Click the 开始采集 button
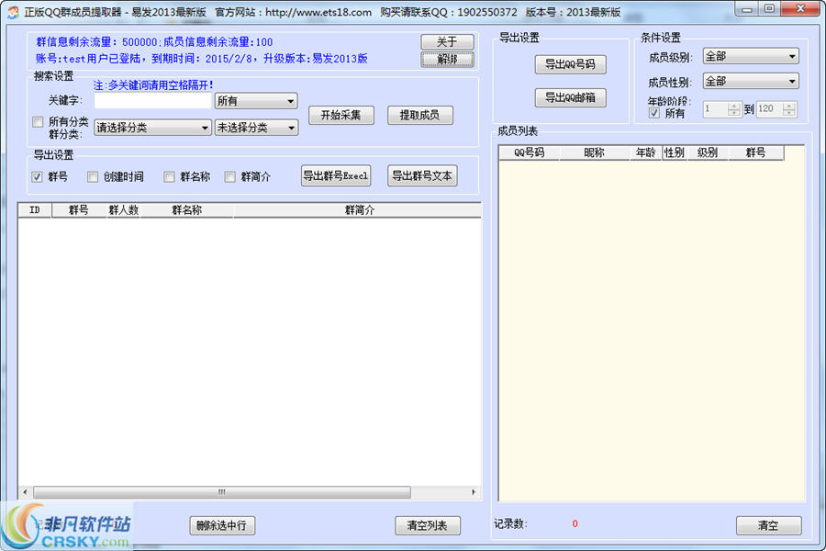826x551 pixels. (340, 115)
